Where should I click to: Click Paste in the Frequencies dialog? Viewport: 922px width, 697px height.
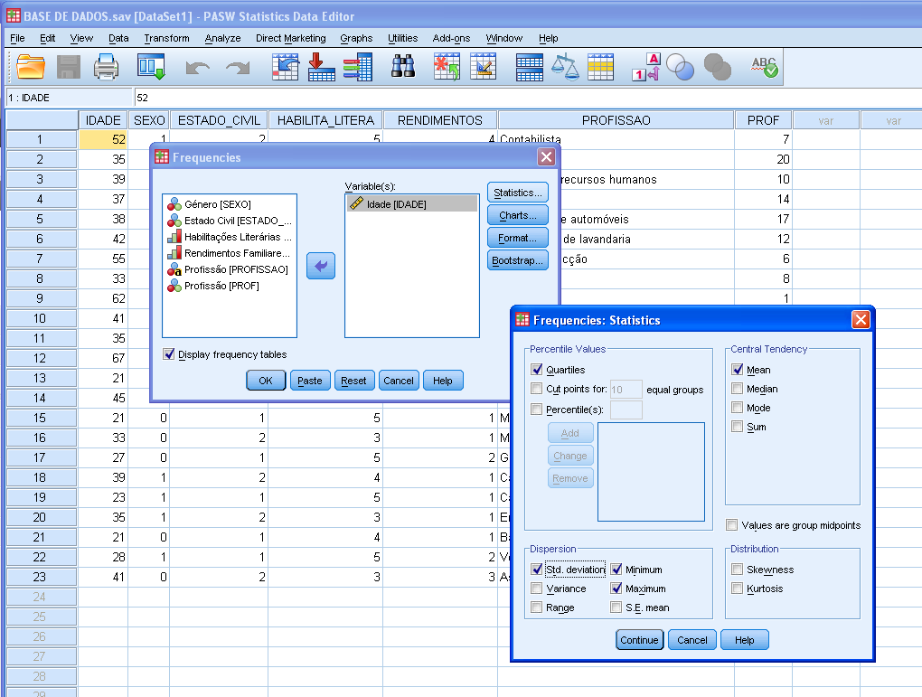pyautogui.click(x=309, y=380)
